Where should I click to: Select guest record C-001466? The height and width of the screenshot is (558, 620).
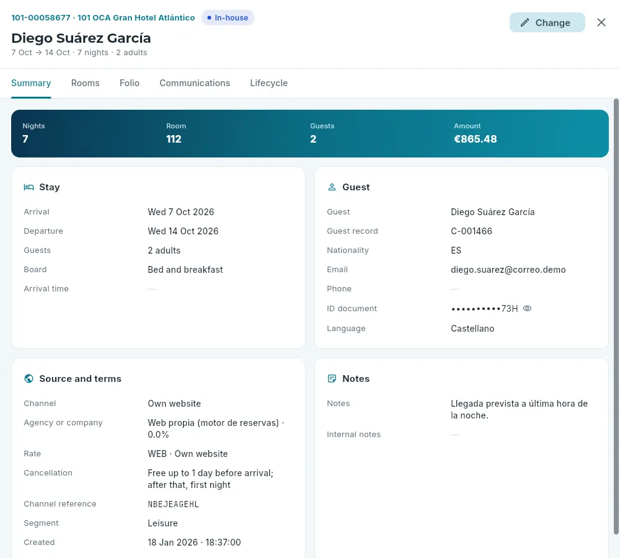[x=471, y=231]
